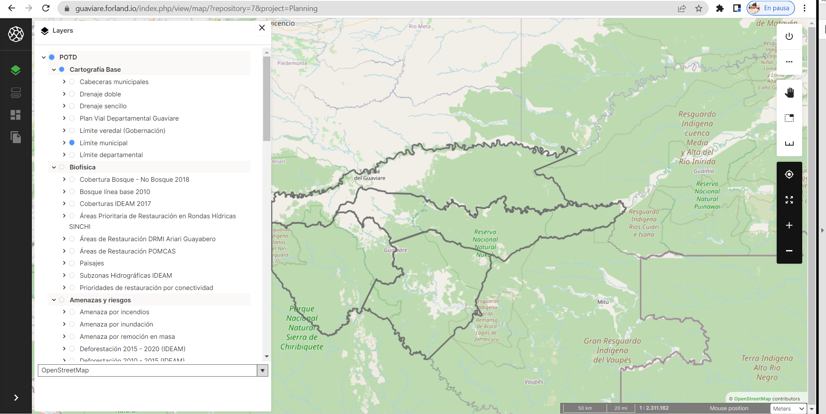Screen dimensions: 826x414
Task: Open browser extensions puzzle icon
Action: (720, 8)
